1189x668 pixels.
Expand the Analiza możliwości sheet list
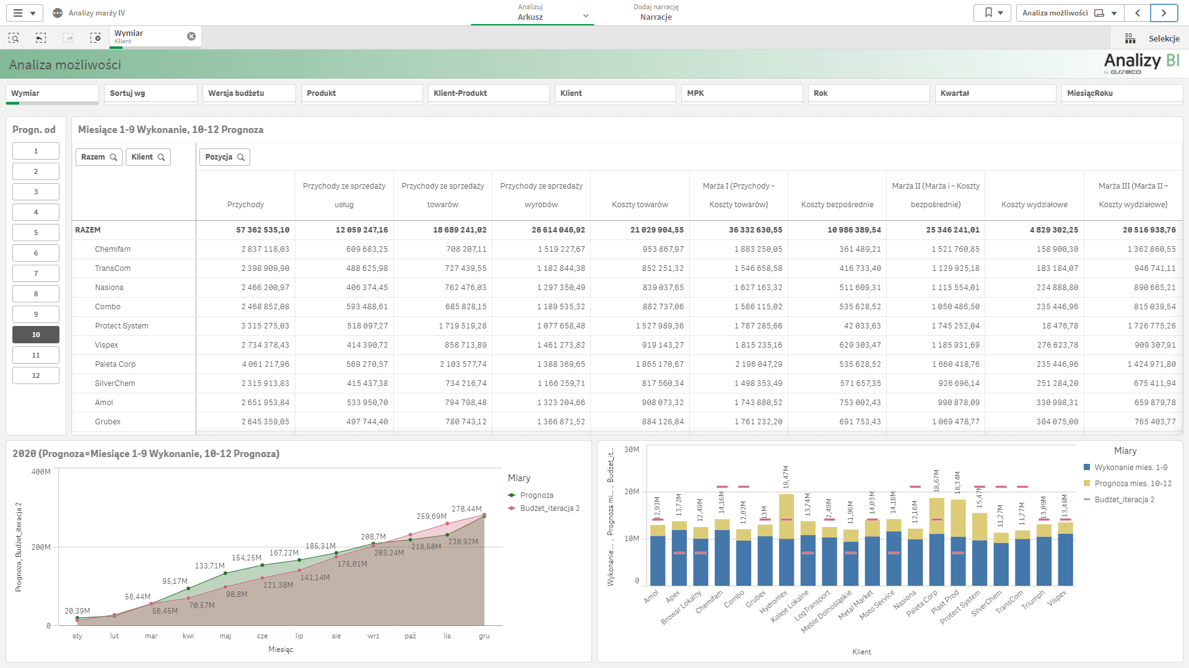click(x=1069, y=13)
